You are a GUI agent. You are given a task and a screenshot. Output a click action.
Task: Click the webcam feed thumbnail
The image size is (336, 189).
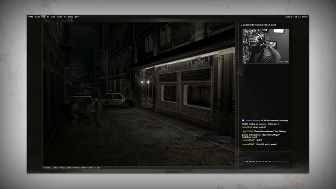266,46
